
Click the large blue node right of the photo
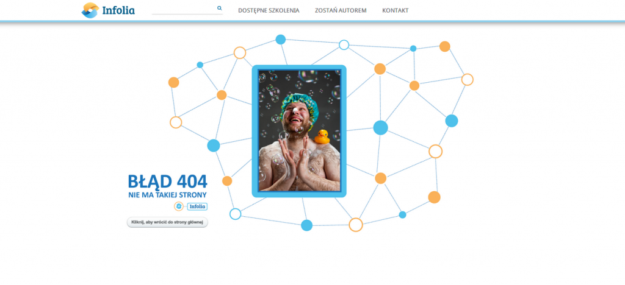[380, 128]
